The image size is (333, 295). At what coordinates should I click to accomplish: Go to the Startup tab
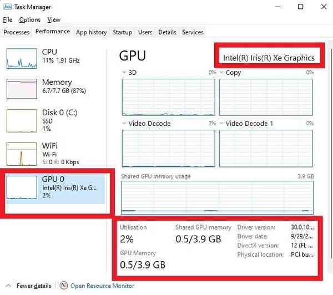coord(122,32)
